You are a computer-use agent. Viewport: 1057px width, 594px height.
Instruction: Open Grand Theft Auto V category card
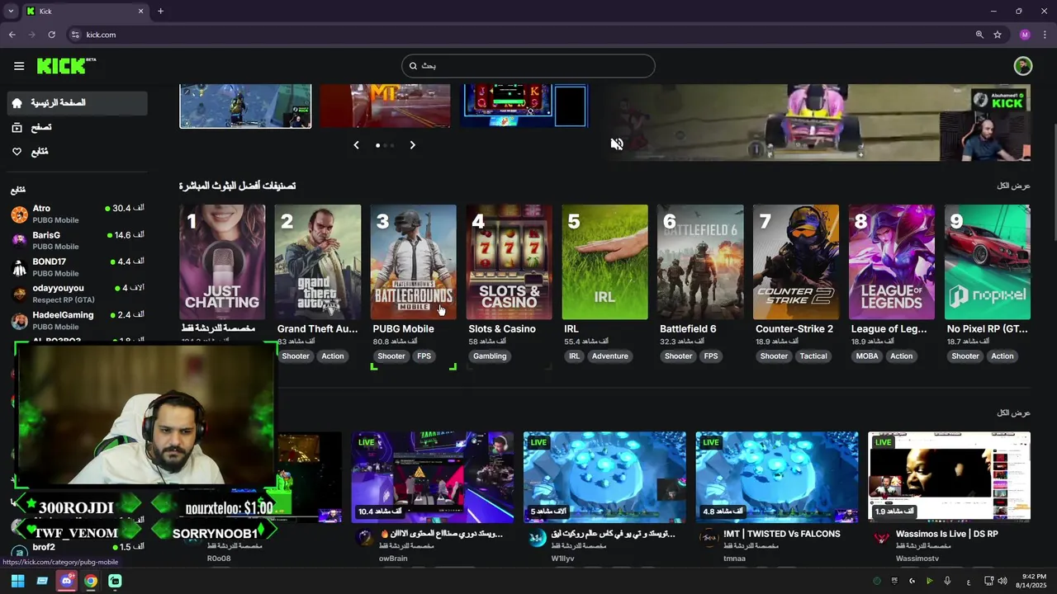point(318,262)
